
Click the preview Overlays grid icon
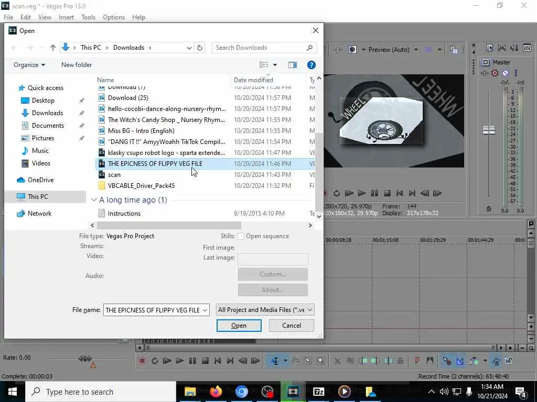428,50
